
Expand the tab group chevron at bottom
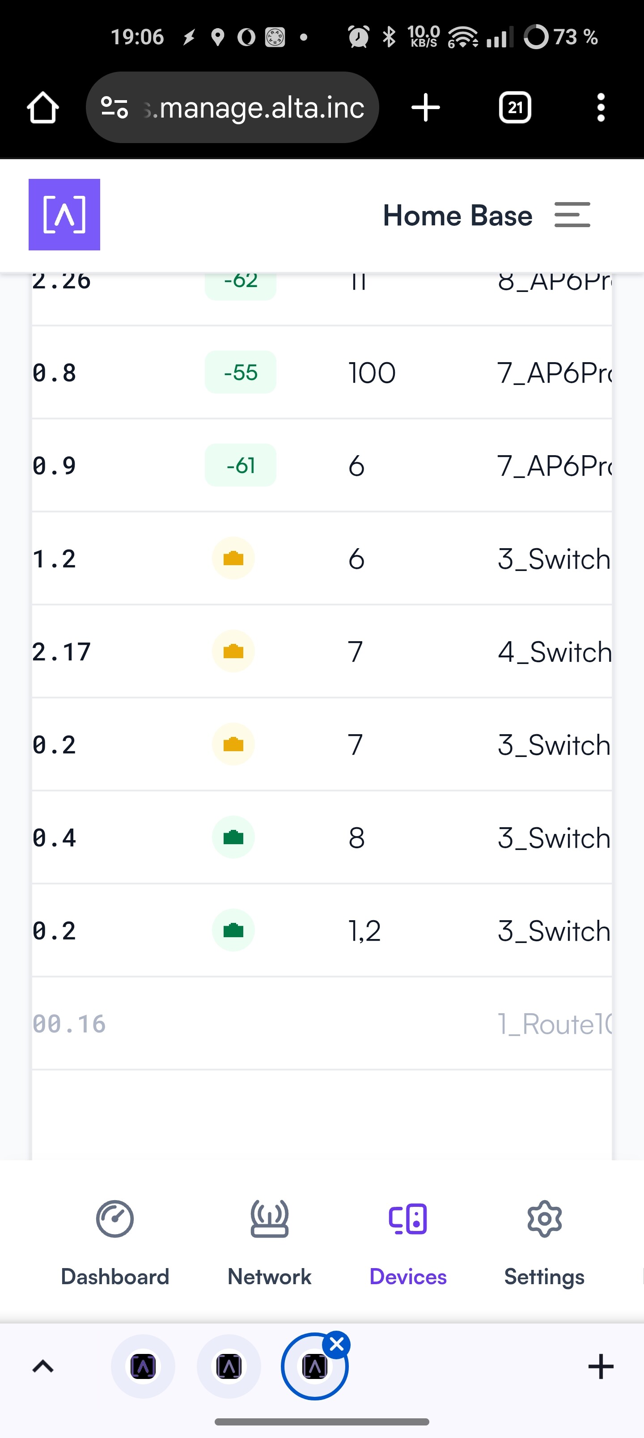pyautogui.click(x=43, y=1366)
